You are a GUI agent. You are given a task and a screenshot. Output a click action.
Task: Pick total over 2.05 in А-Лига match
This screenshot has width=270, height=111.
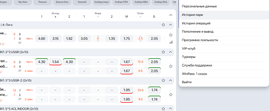pyautogui.click(x=154, y=39)
